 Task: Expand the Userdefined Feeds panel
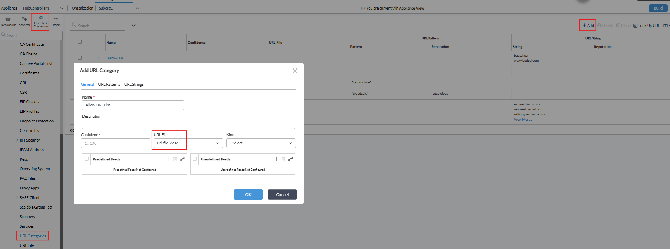tap(290, 159)
